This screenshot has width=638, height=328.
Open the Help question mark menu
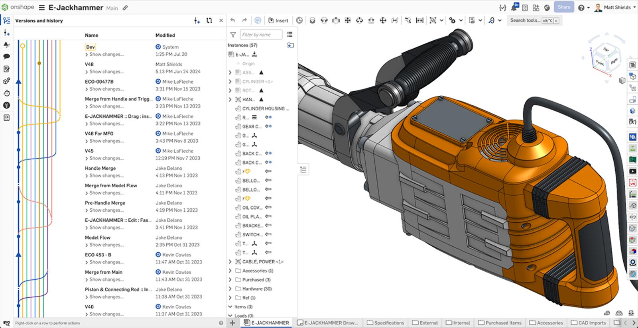coord(581,8)
